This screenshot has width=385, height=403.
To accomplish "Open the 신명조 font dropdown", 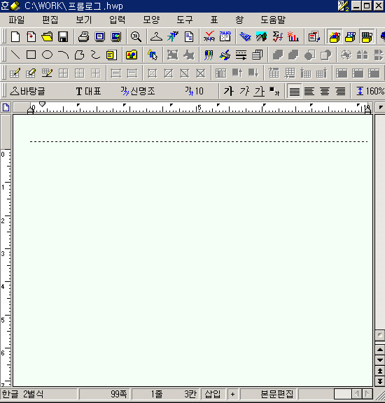I will pos(138,91).
